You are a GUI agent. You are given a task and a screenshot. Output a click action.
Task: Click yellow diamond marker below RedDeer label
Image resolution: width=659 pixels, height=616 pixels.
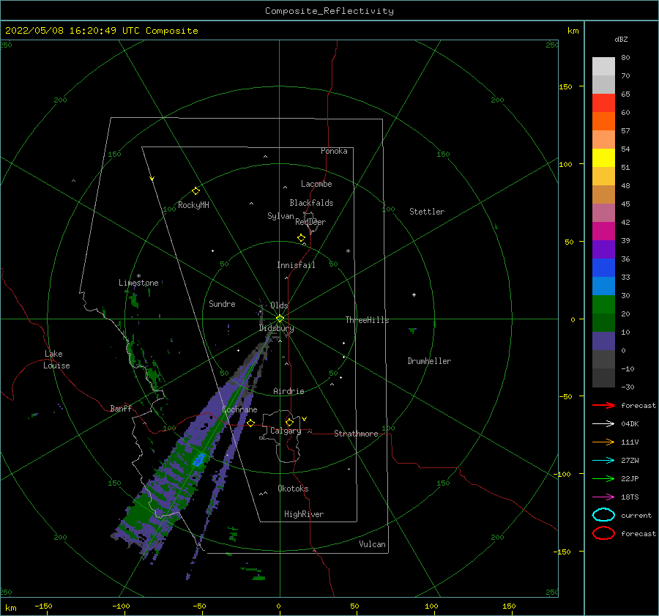coord(302,238)
